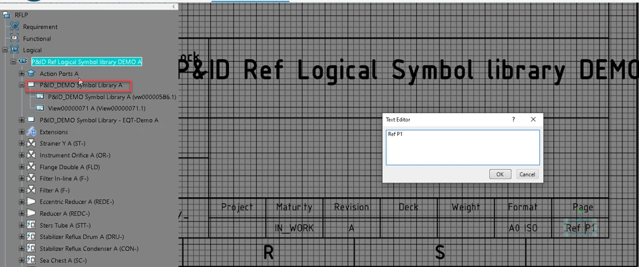Click the Strainer Y A valve icon
Screen dimensions: 639x267
coord(31,143)
